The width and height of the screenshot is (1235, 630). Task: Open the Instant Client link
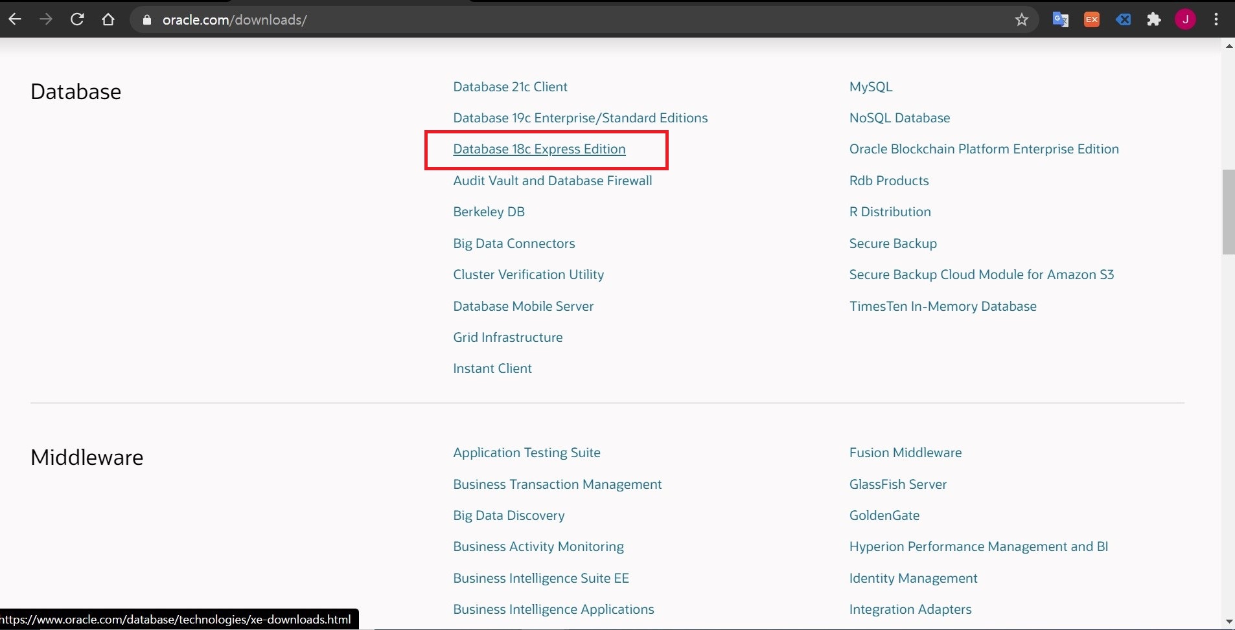pyautogui.click(x=492, y=368)
